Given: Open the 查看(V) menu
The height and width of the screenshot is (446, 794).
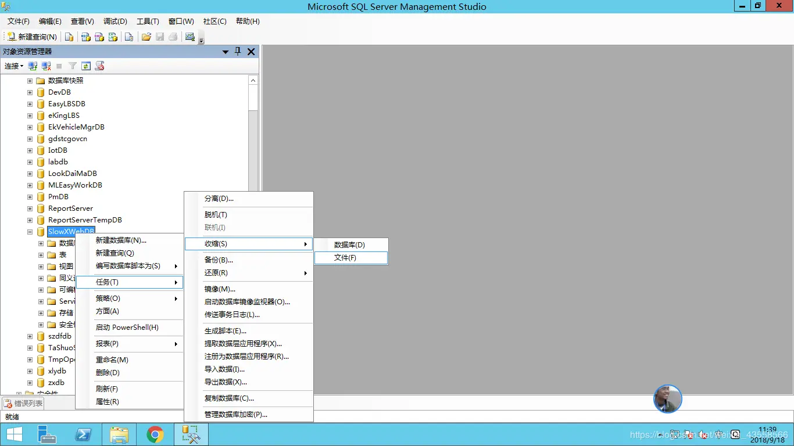Looking at the screenshot, I should click(83, 21).
